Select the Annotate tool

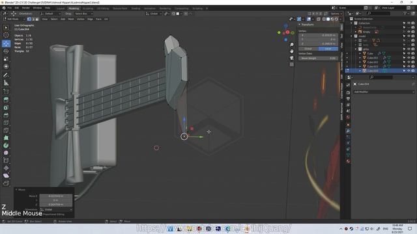(x=6, y=75)
